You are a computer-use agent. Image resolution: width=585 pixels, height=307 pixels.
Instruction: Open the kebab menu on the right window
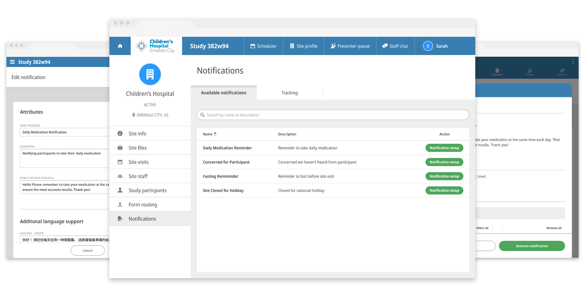574,61
